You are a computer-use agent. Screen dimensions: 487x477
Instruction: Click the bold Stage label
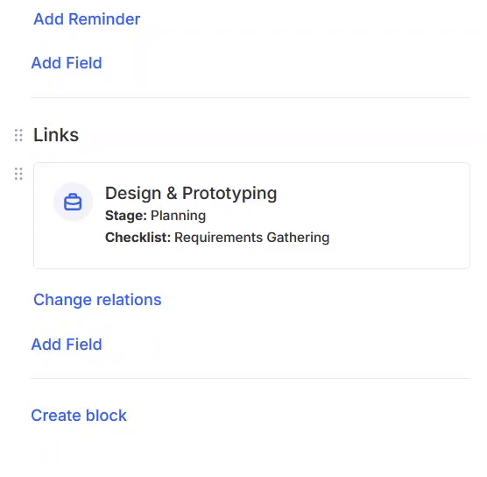click(126, 216)
